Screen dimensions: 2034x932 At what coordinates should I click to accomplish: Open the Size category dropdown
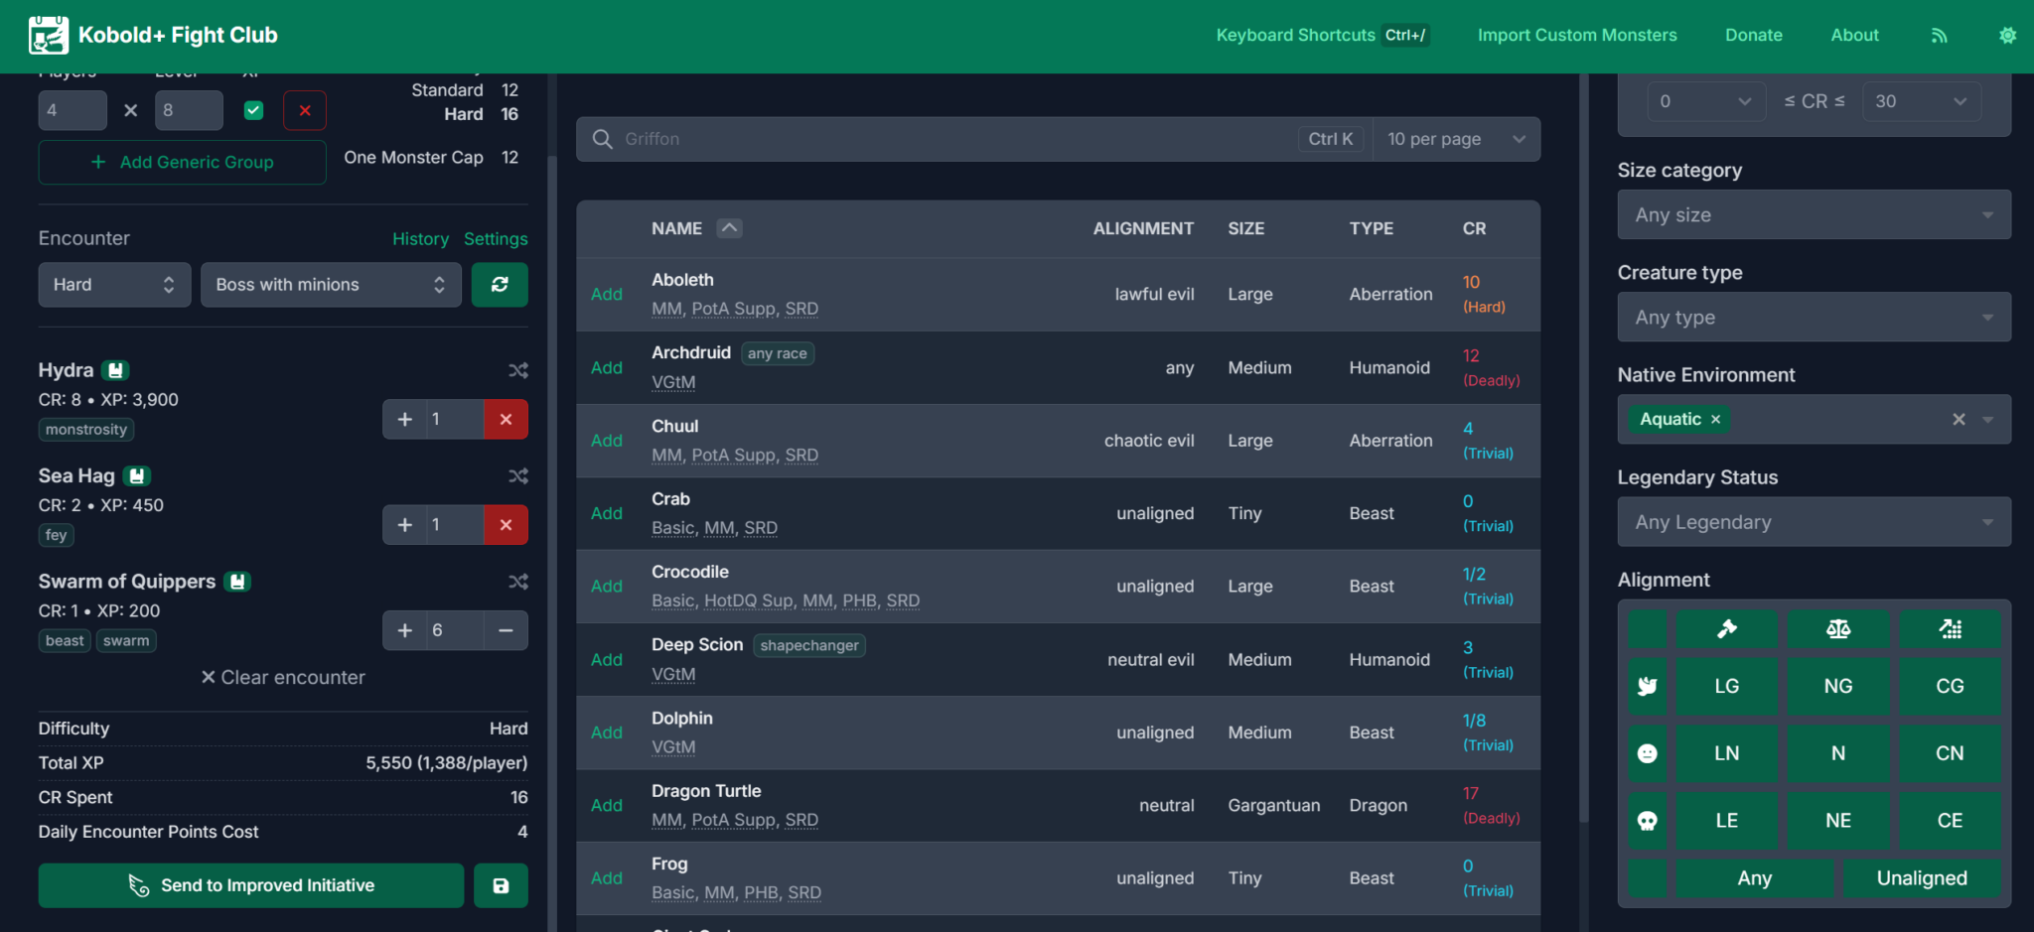click(1814, 215)
